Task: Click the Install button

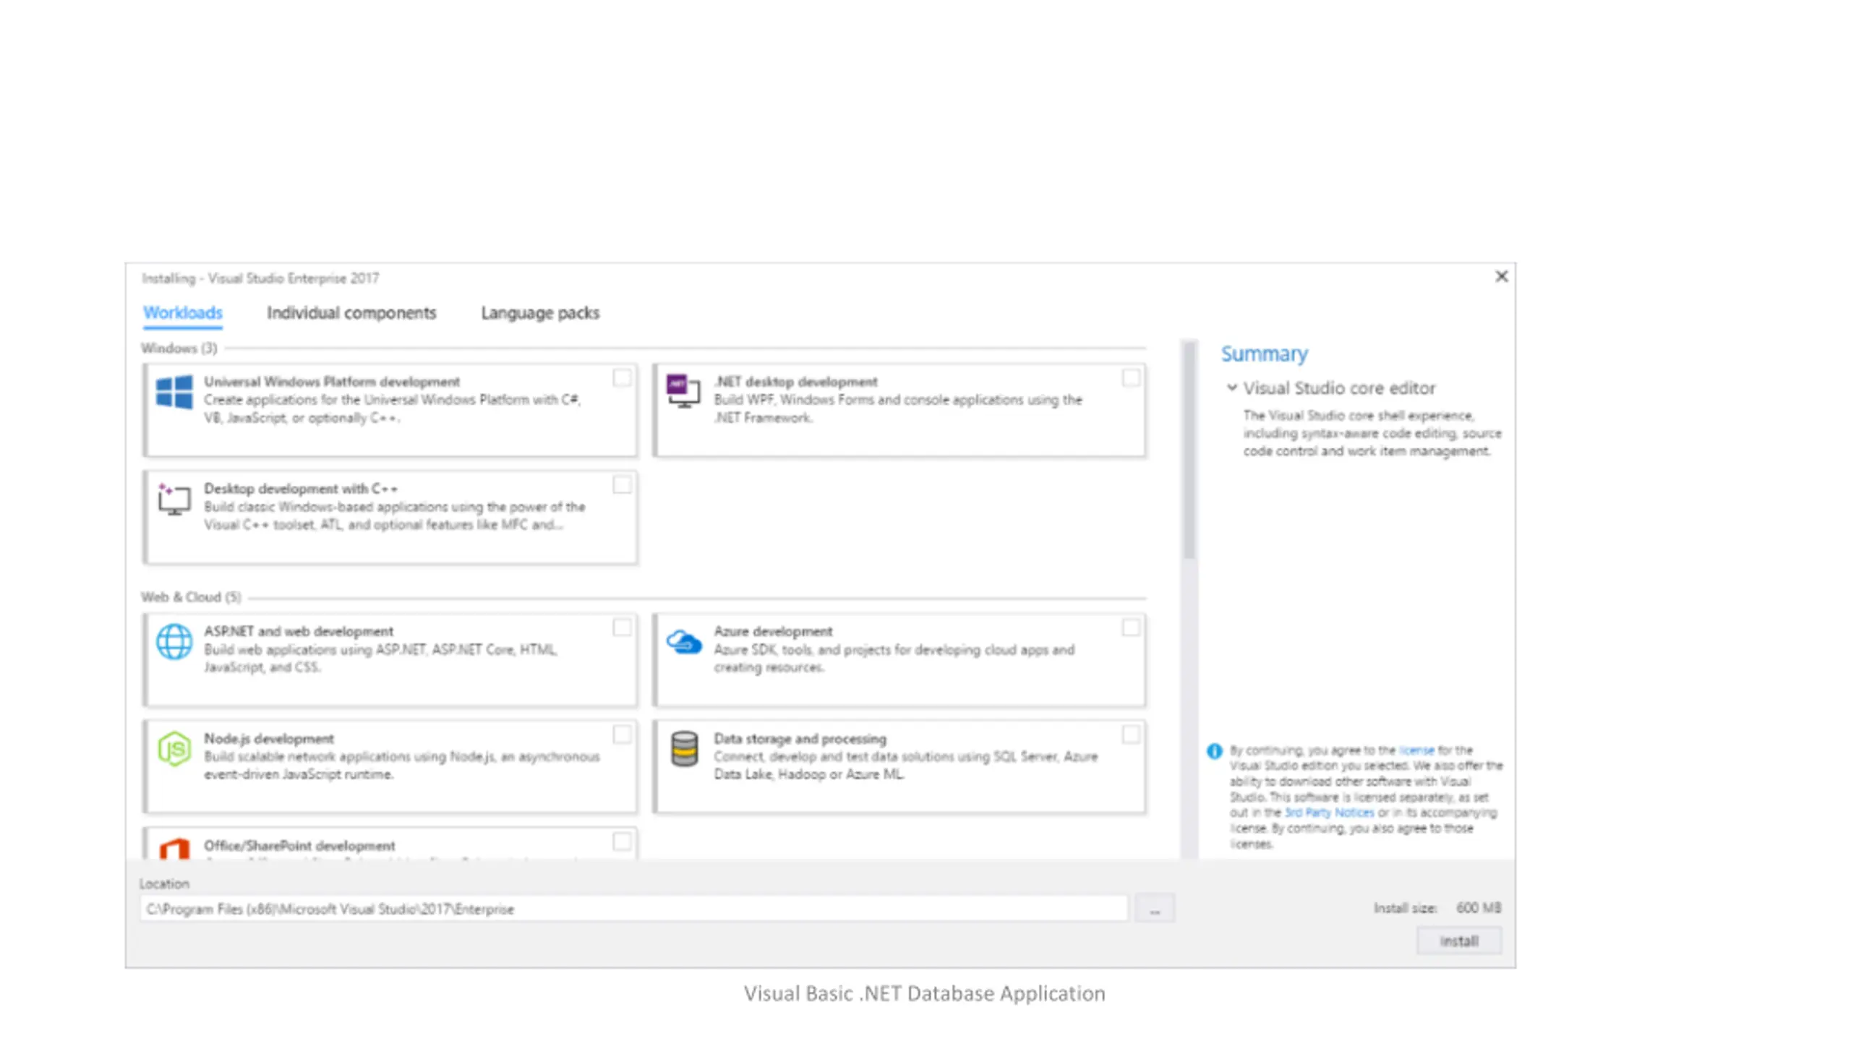Action: tap(1459, 941)
